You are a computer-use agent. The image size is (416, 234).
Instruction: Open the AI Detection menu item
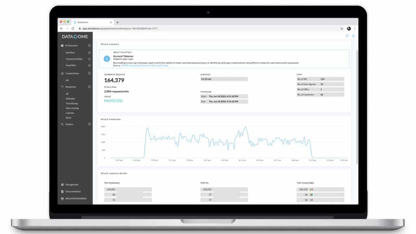click(71, 45)
